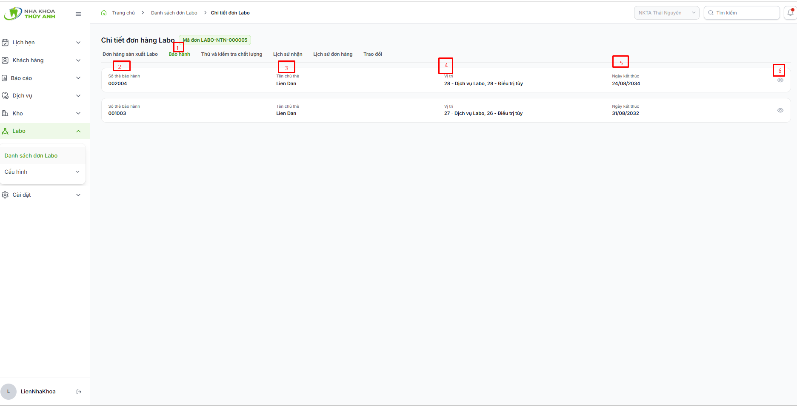View warranty card 002004 via the eye icon
Screen dimensions: 797x407
click(780, 80)
